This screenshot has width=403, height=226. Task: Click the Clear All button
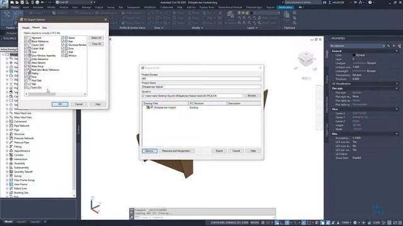96,44
